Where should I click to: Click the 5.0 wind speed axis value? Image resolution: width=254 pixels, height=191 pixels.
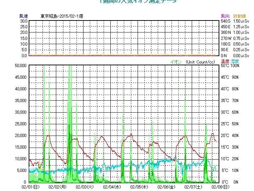(x=24, y=50)
